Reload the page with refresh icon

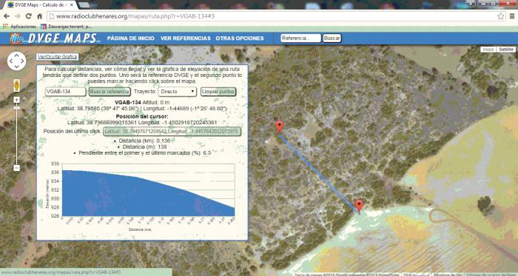[28, 16]
